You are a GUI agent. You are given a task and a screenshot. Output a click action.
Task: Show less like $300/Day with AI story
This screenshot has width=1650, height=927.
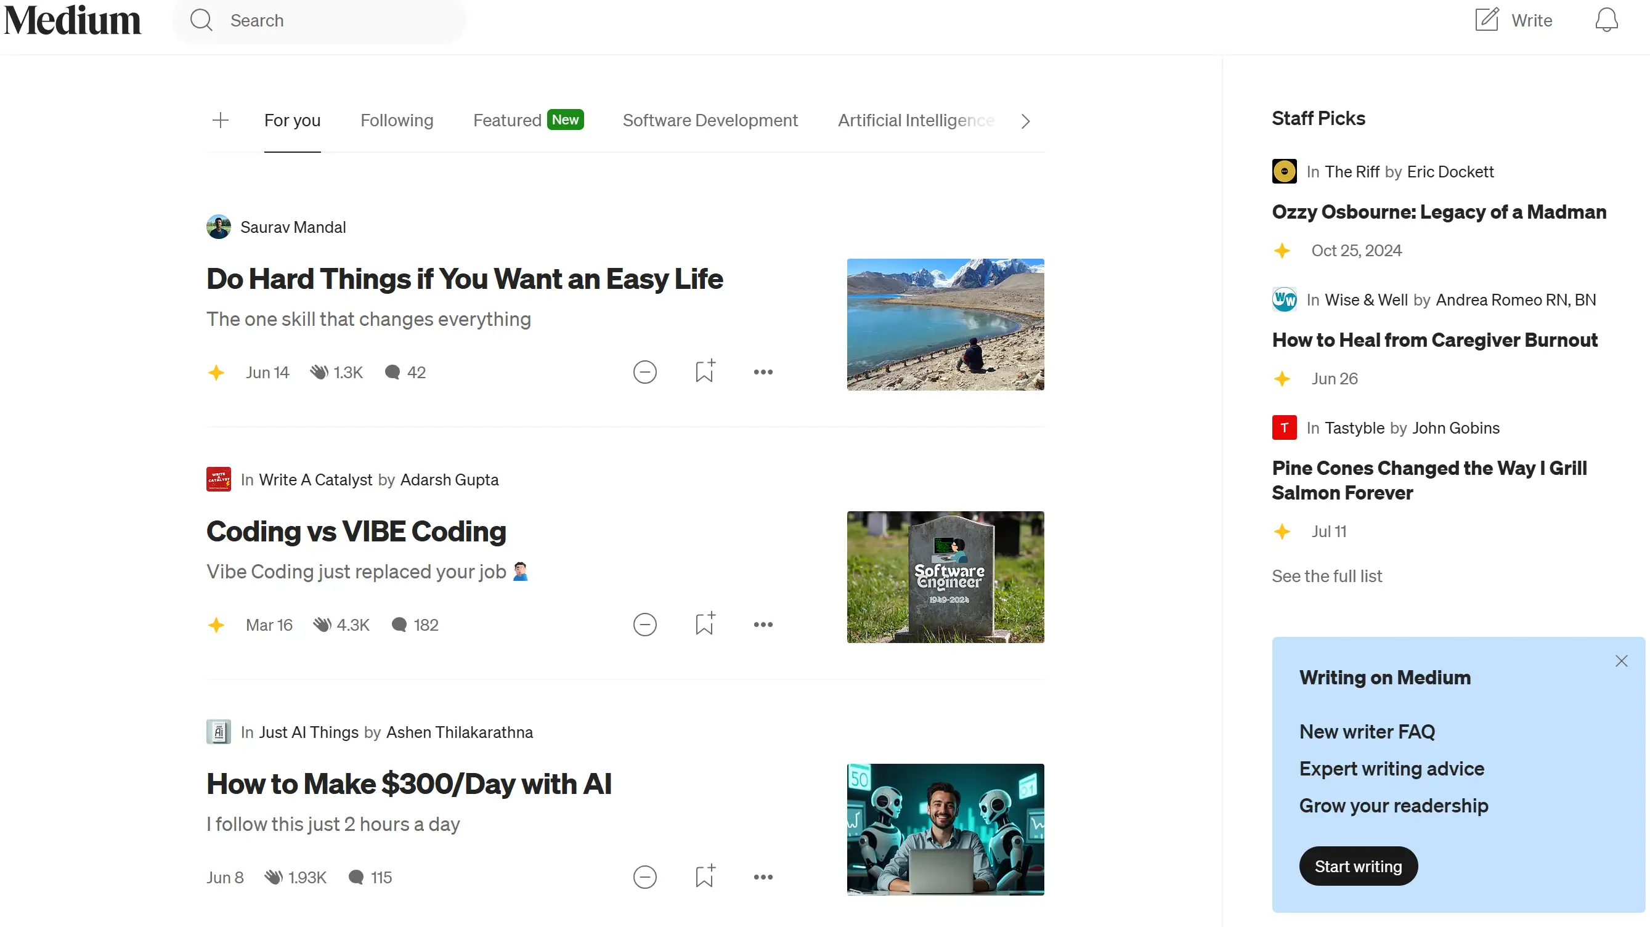click(644, 876)
